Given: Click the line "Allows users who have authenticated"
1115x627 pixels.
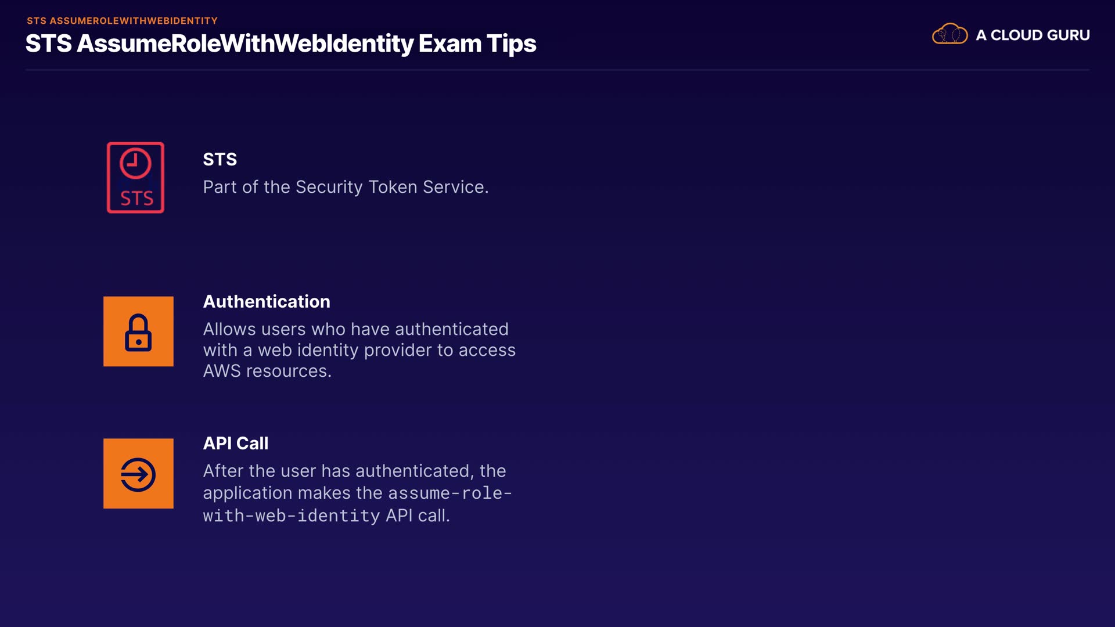Looking at the screenshot, I should pyautogui.click(x=355, y=329).
